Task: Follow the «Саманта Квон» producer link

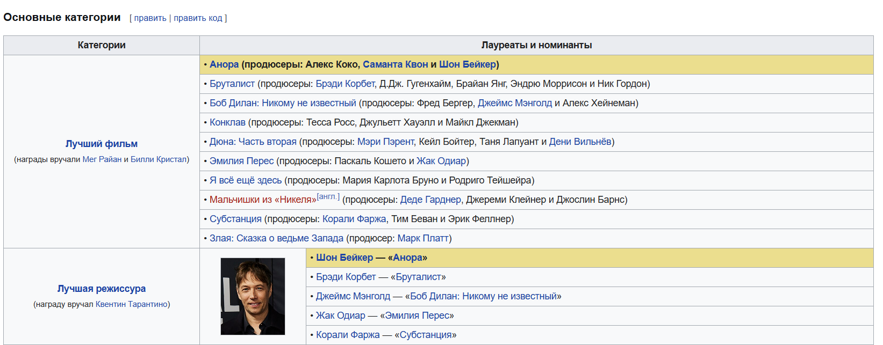Action: pyautogui.click(x=395, y=64)
